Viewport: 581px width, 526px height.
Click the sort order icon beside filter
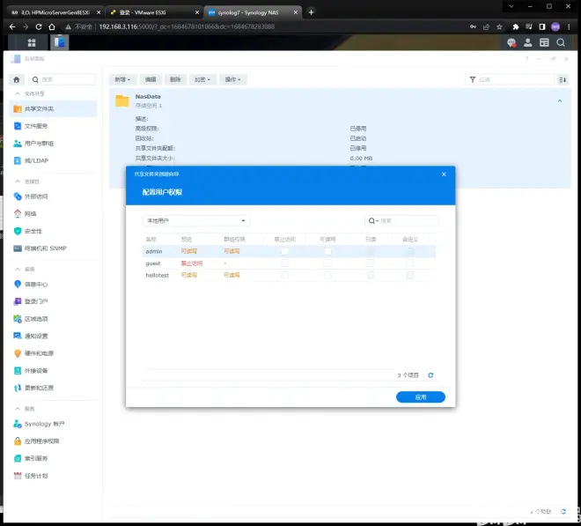pos(563,80)
